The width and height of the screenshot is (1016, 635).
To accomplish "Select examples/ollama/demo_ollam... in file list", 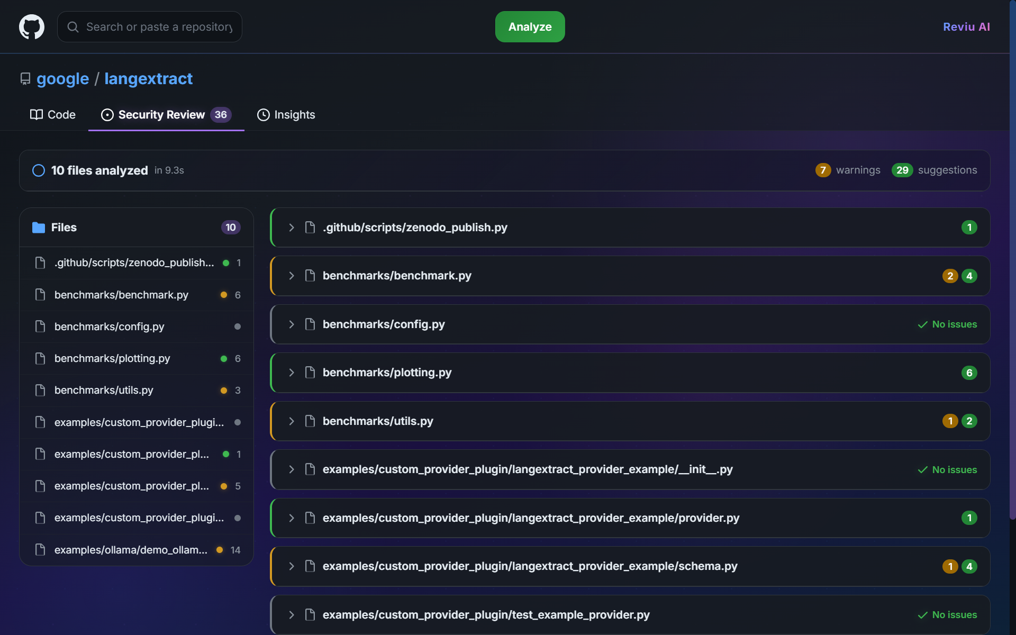I will [131, 550].
